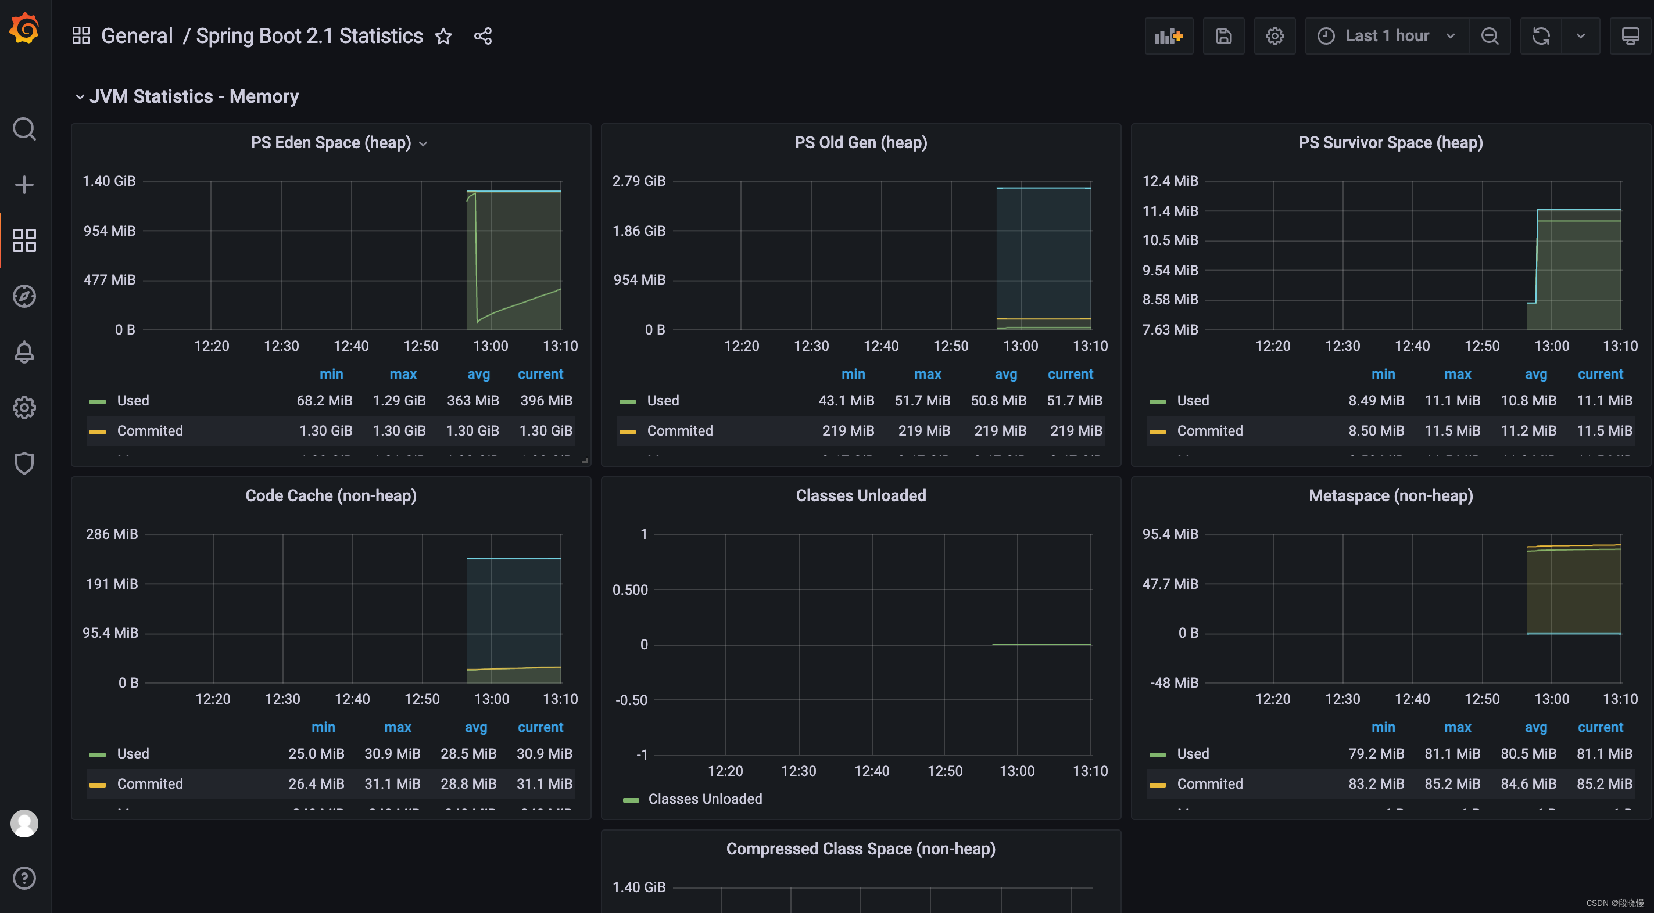
Task: Star the Spring Boot 2.1 Statistics dashboard
Action: click(x=443, y=36)
